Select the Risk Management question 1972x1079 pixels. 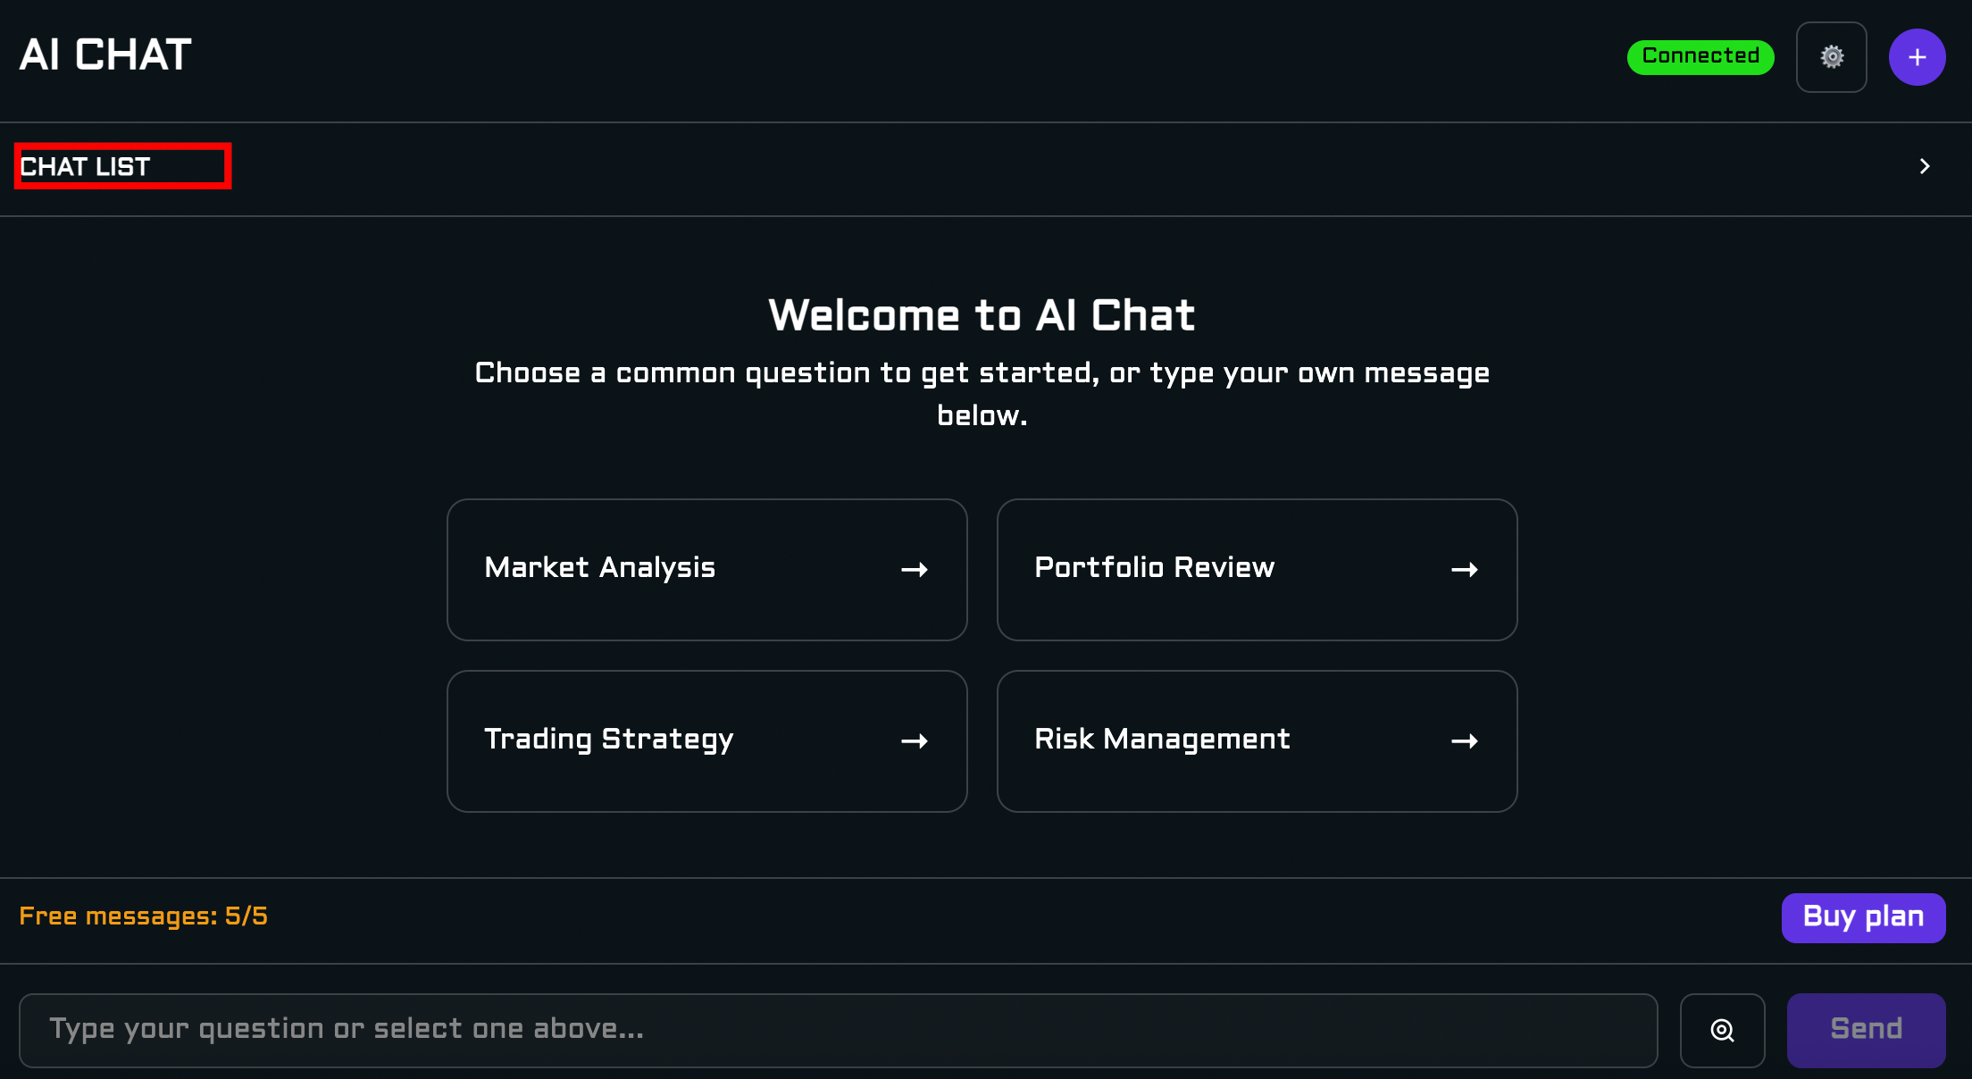click(1162, 740)
